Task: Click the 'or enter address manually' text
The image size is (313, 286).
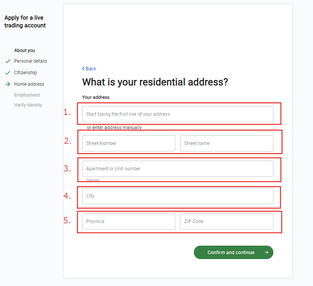Action: (114, 128)
